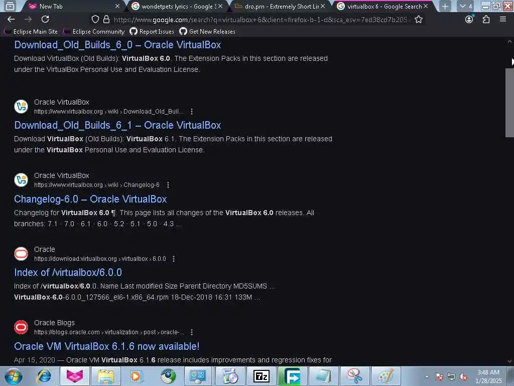Close the virtualbox 6 Google Search tab
514x386 pixels.
(x=426, y=6)
